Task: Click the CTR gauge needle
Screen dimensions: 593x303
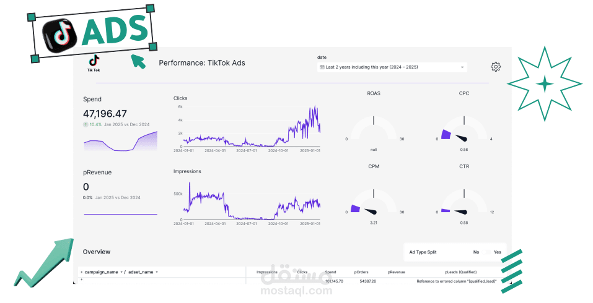Action: tap(460, 212)
